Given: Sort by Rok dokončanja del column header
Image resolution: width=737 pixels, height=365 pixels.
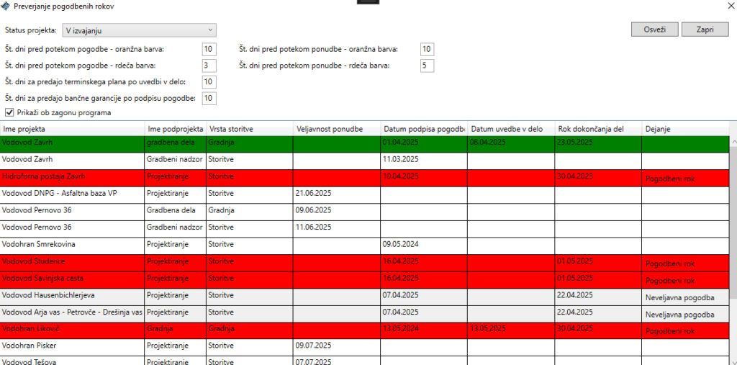Looking at the screenshot, I should click(598, 129).
